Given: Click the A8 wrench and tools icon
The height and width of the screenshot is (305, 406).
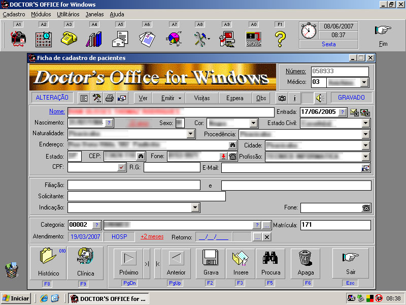Looking at the screenshot, I should (x=201, y=39).
